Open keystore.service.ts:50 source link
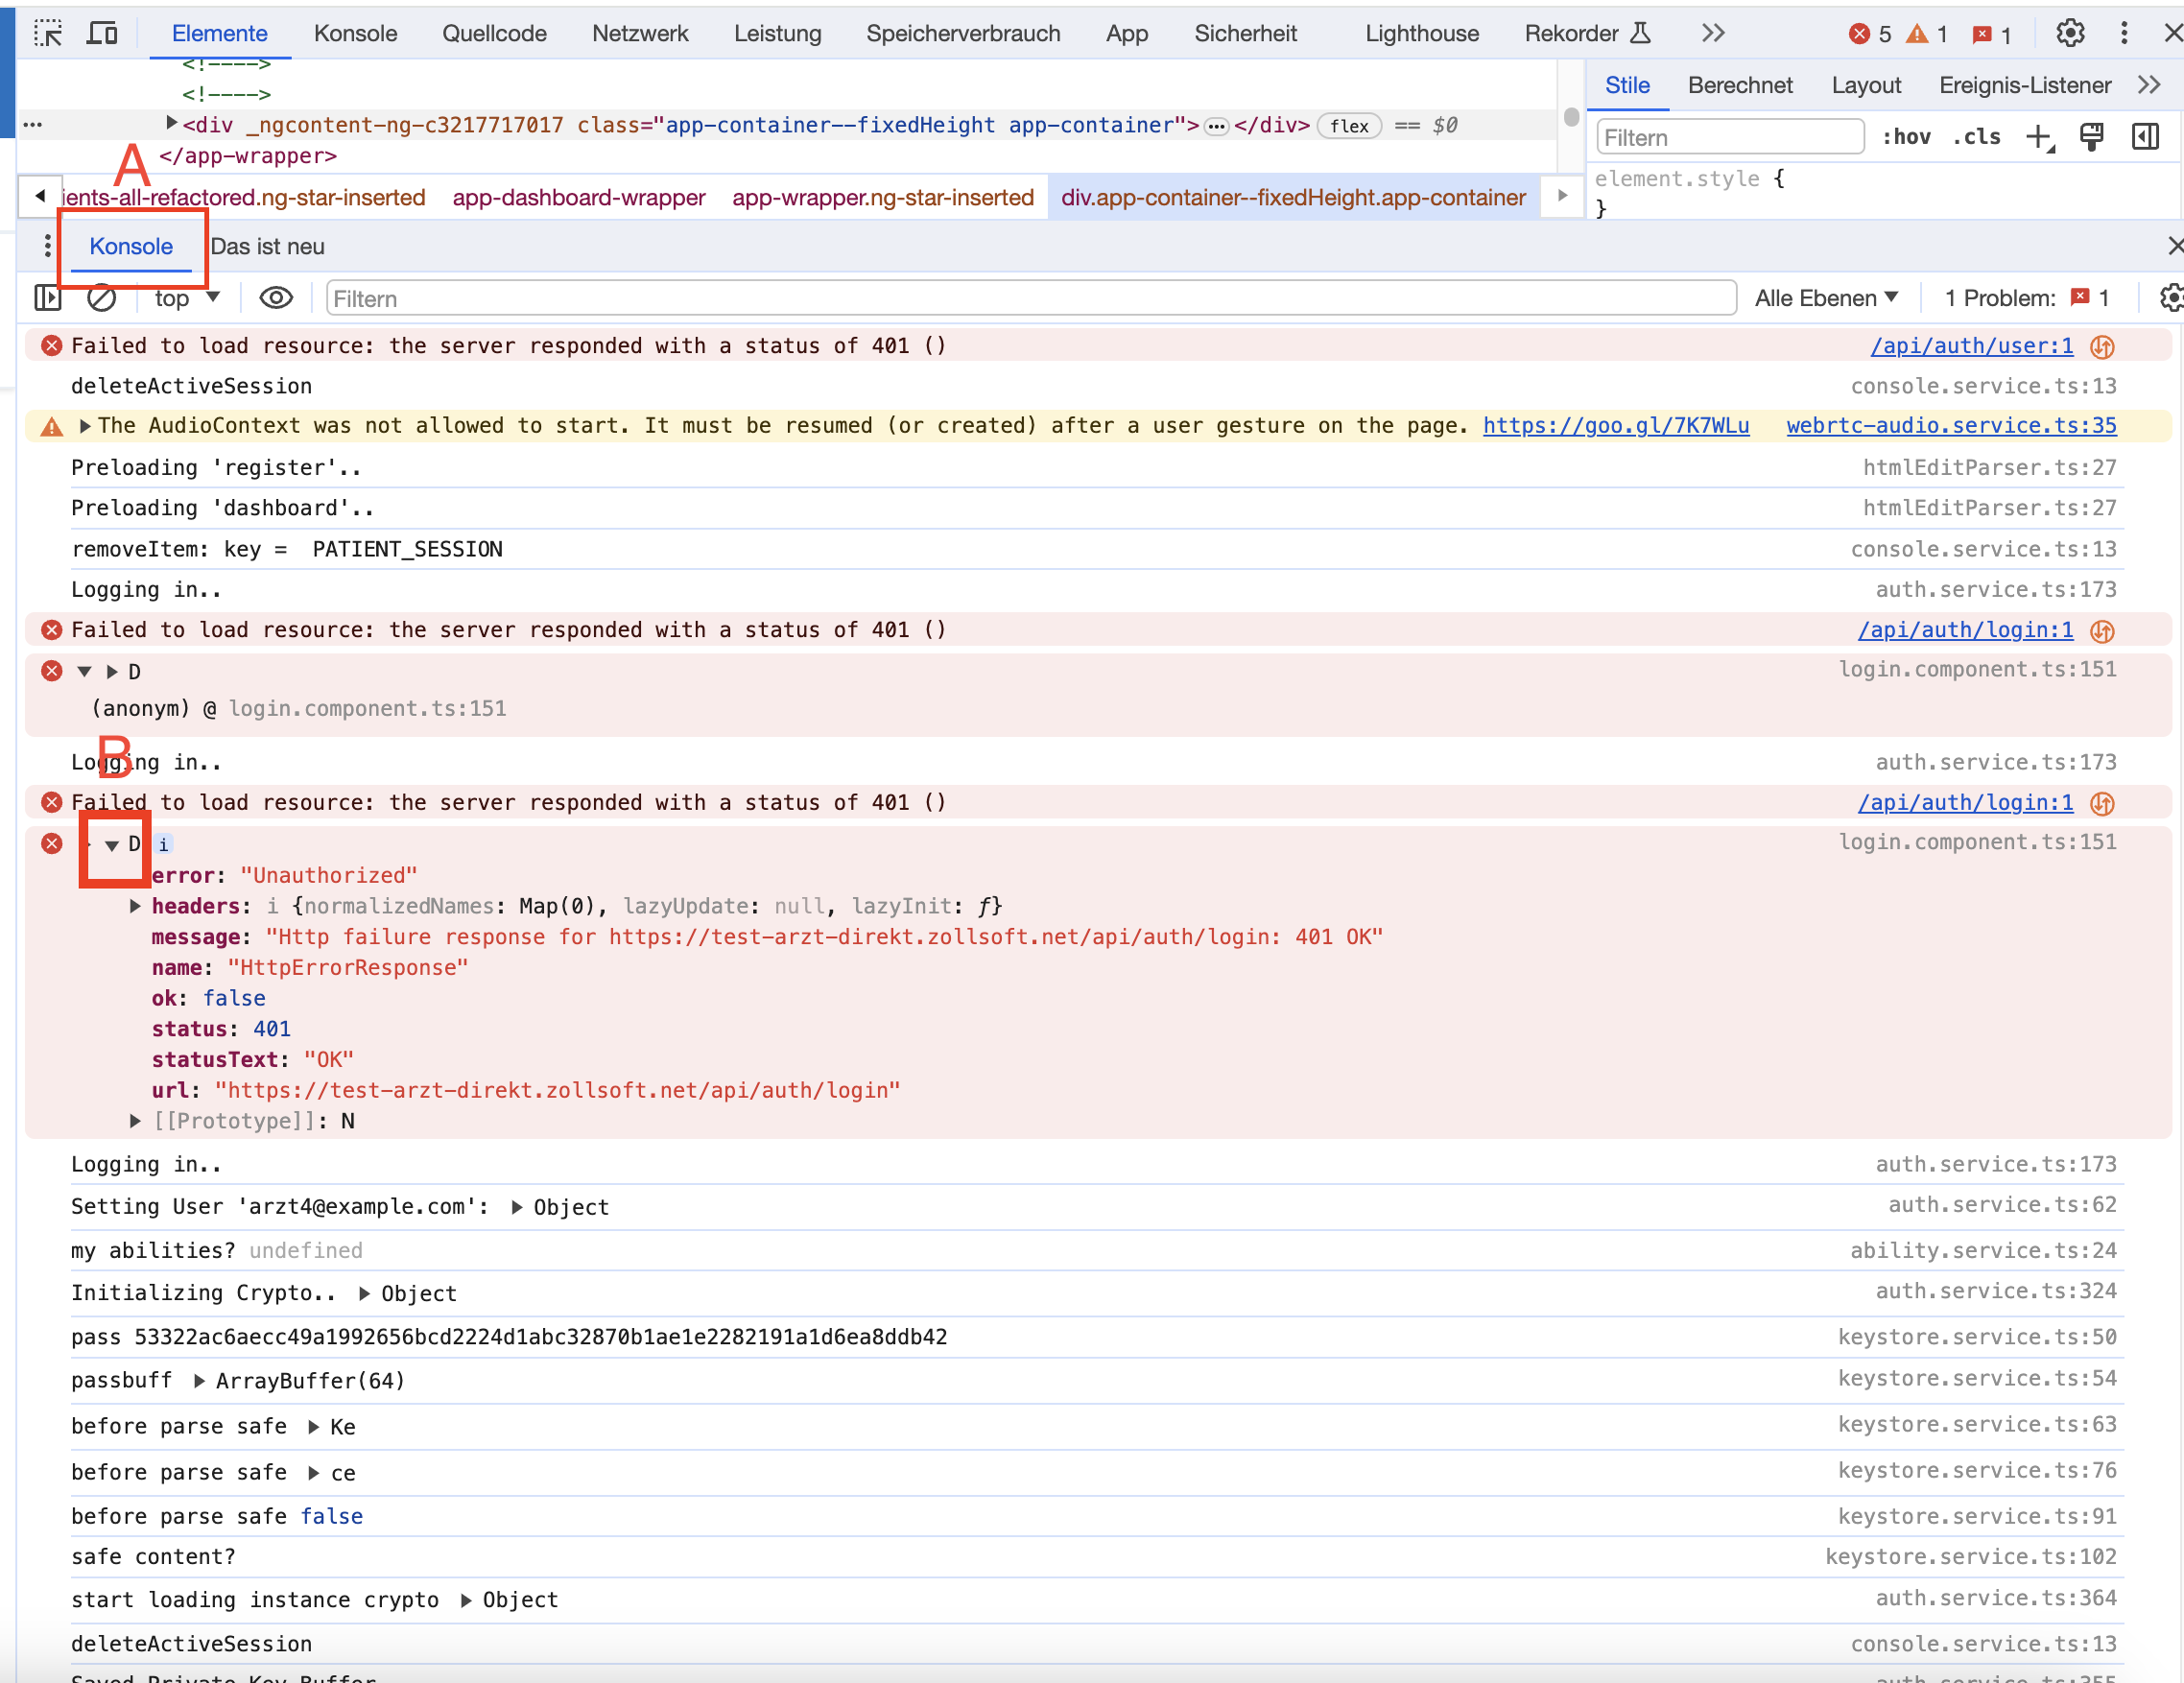The width and height of the screenshot is (2184, 1683). (x=1977, y=1337)
